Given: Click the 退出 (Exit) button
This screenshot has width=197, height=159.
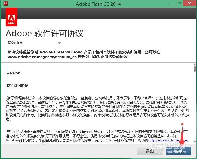Looking at the screenshot, I should [149, 151].
